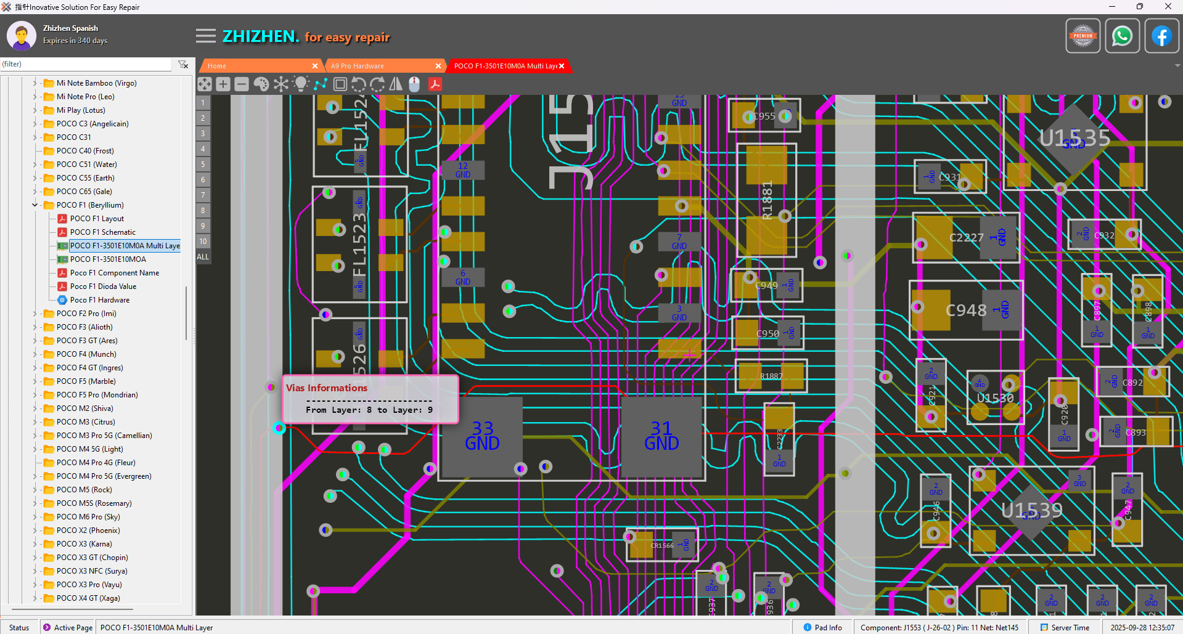Expand the POCO F2 Pro (lmi) folder

[35, 314]
